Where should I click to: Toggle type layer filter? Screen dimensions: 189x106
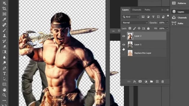coord(153,17)
